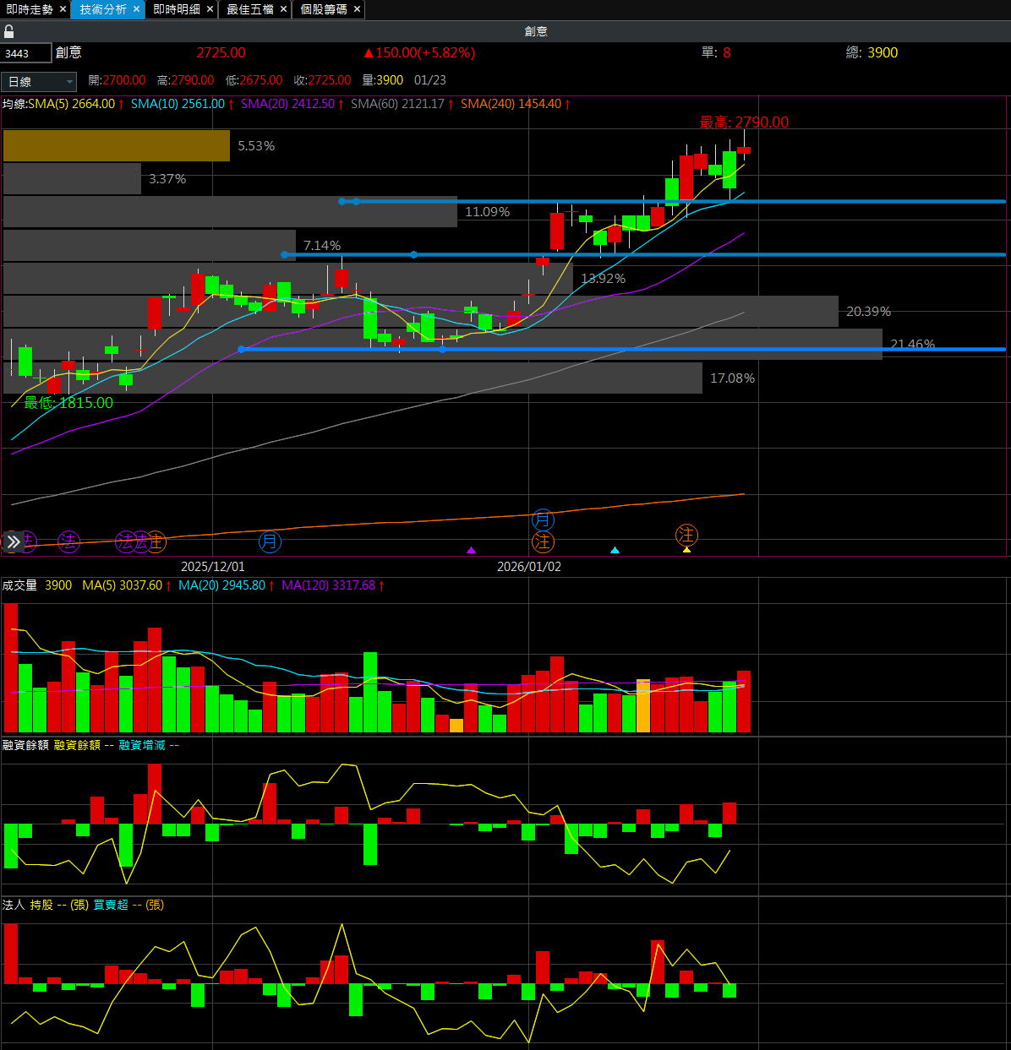Close the 技術分析 tab
The height and width of the screenshot is (1050, 1011).
[x=136, y=9]
